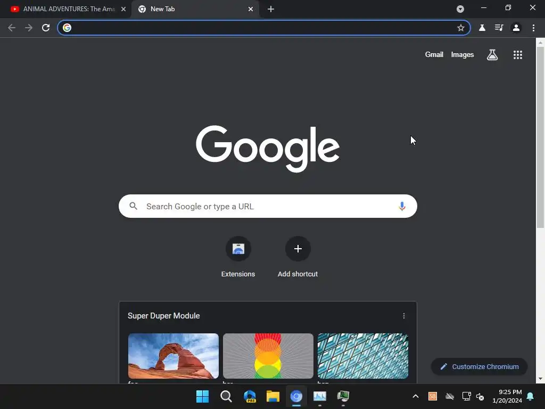Viewport: 545px width, 409px height.
Task: Open the media controls toolbar icon
Action: click(x=499, y=28)
